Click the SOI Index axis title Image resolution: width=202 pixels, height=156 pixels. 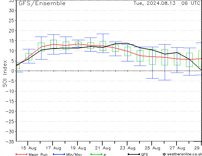coord(5,74)
